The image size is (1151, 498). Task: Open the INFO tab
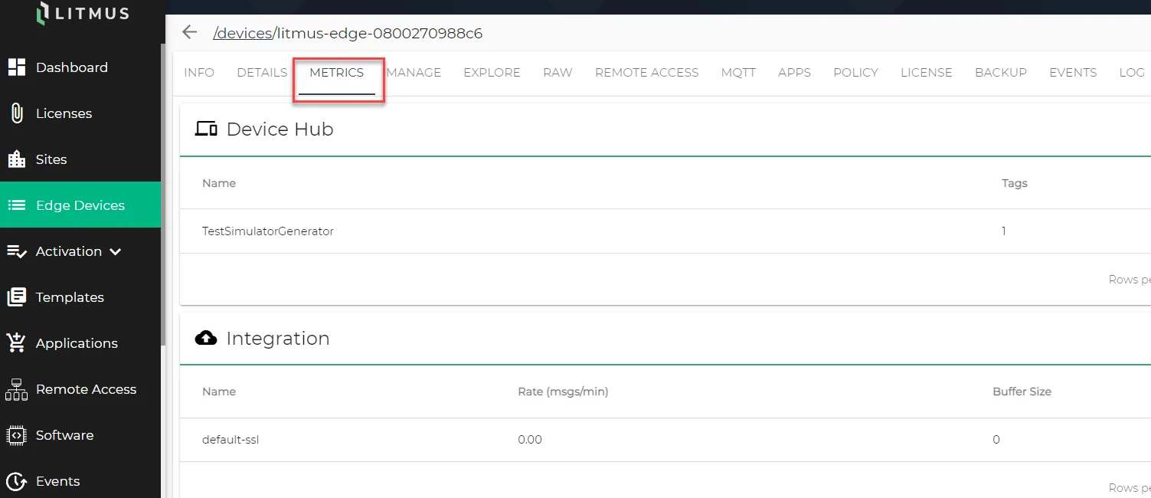pyautogui.click(x=199, y=73)
